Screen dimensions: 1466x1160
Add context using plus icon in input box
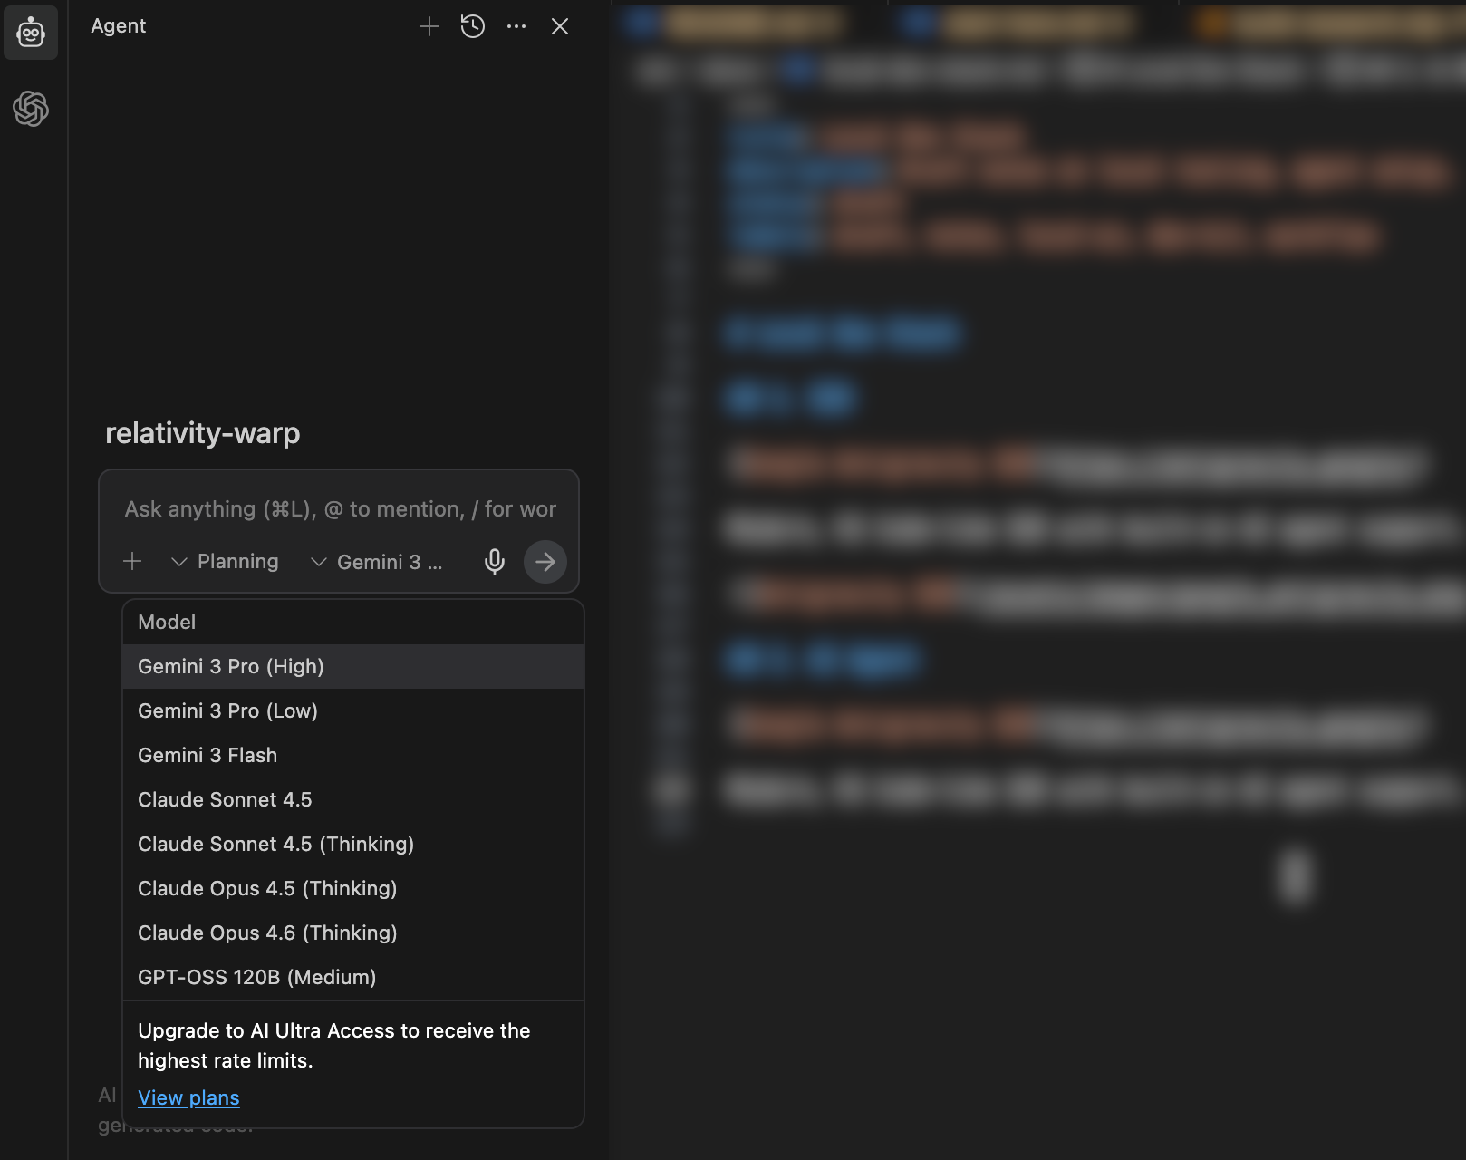pyautogui.click(x=132, y=562)
